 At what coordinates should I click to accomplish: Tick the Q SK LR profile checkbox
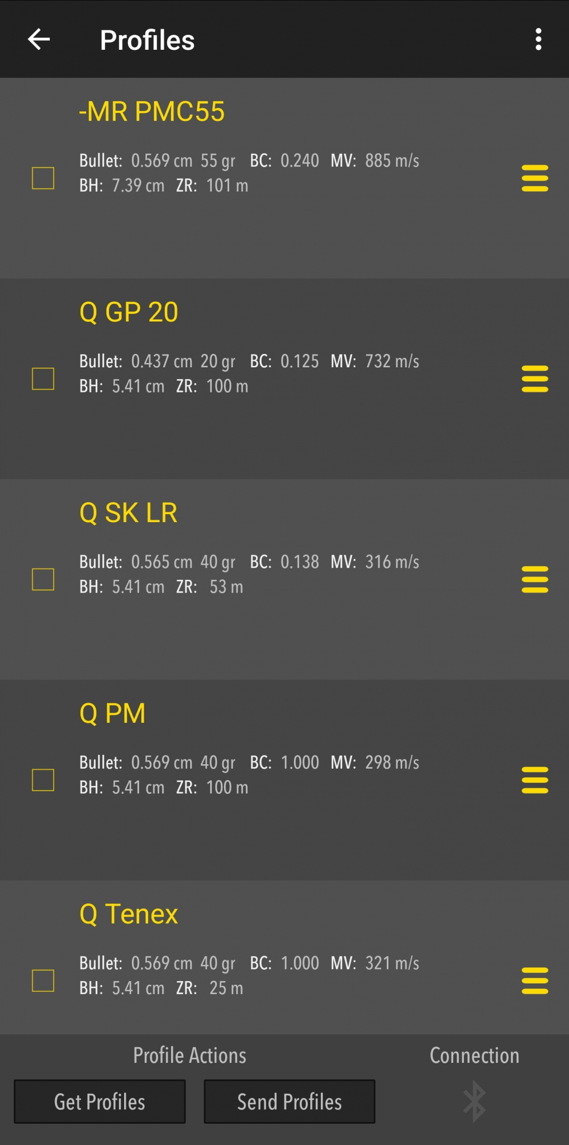43,580
